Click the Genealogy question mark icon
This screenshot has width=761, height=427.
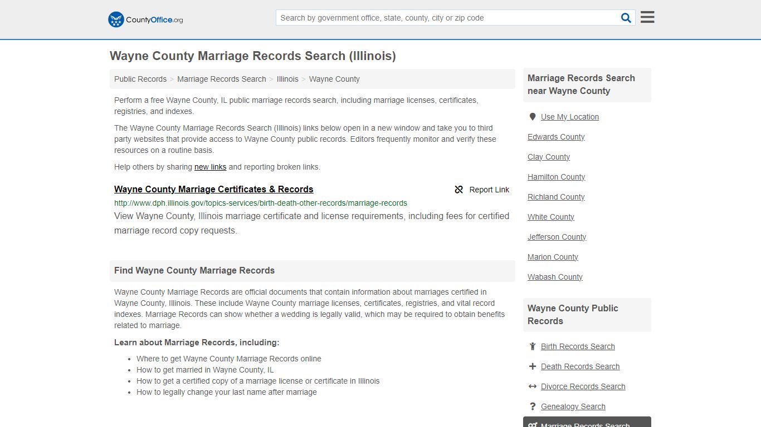[533, 406]
